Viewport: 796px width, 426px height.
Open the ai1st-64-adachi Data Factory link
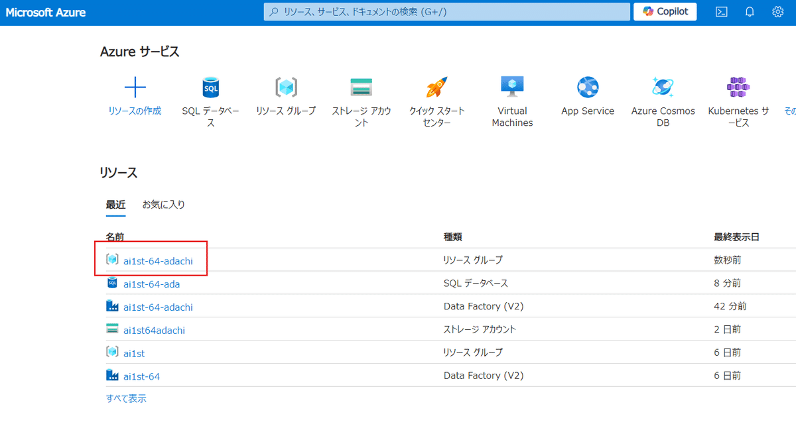pos(158,307)
